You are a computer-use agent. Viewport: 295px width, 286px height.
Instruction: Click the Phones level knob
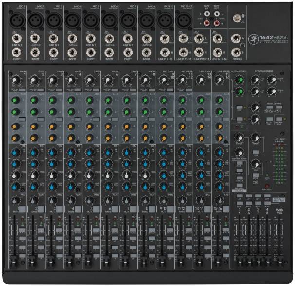tap(240, 138)
